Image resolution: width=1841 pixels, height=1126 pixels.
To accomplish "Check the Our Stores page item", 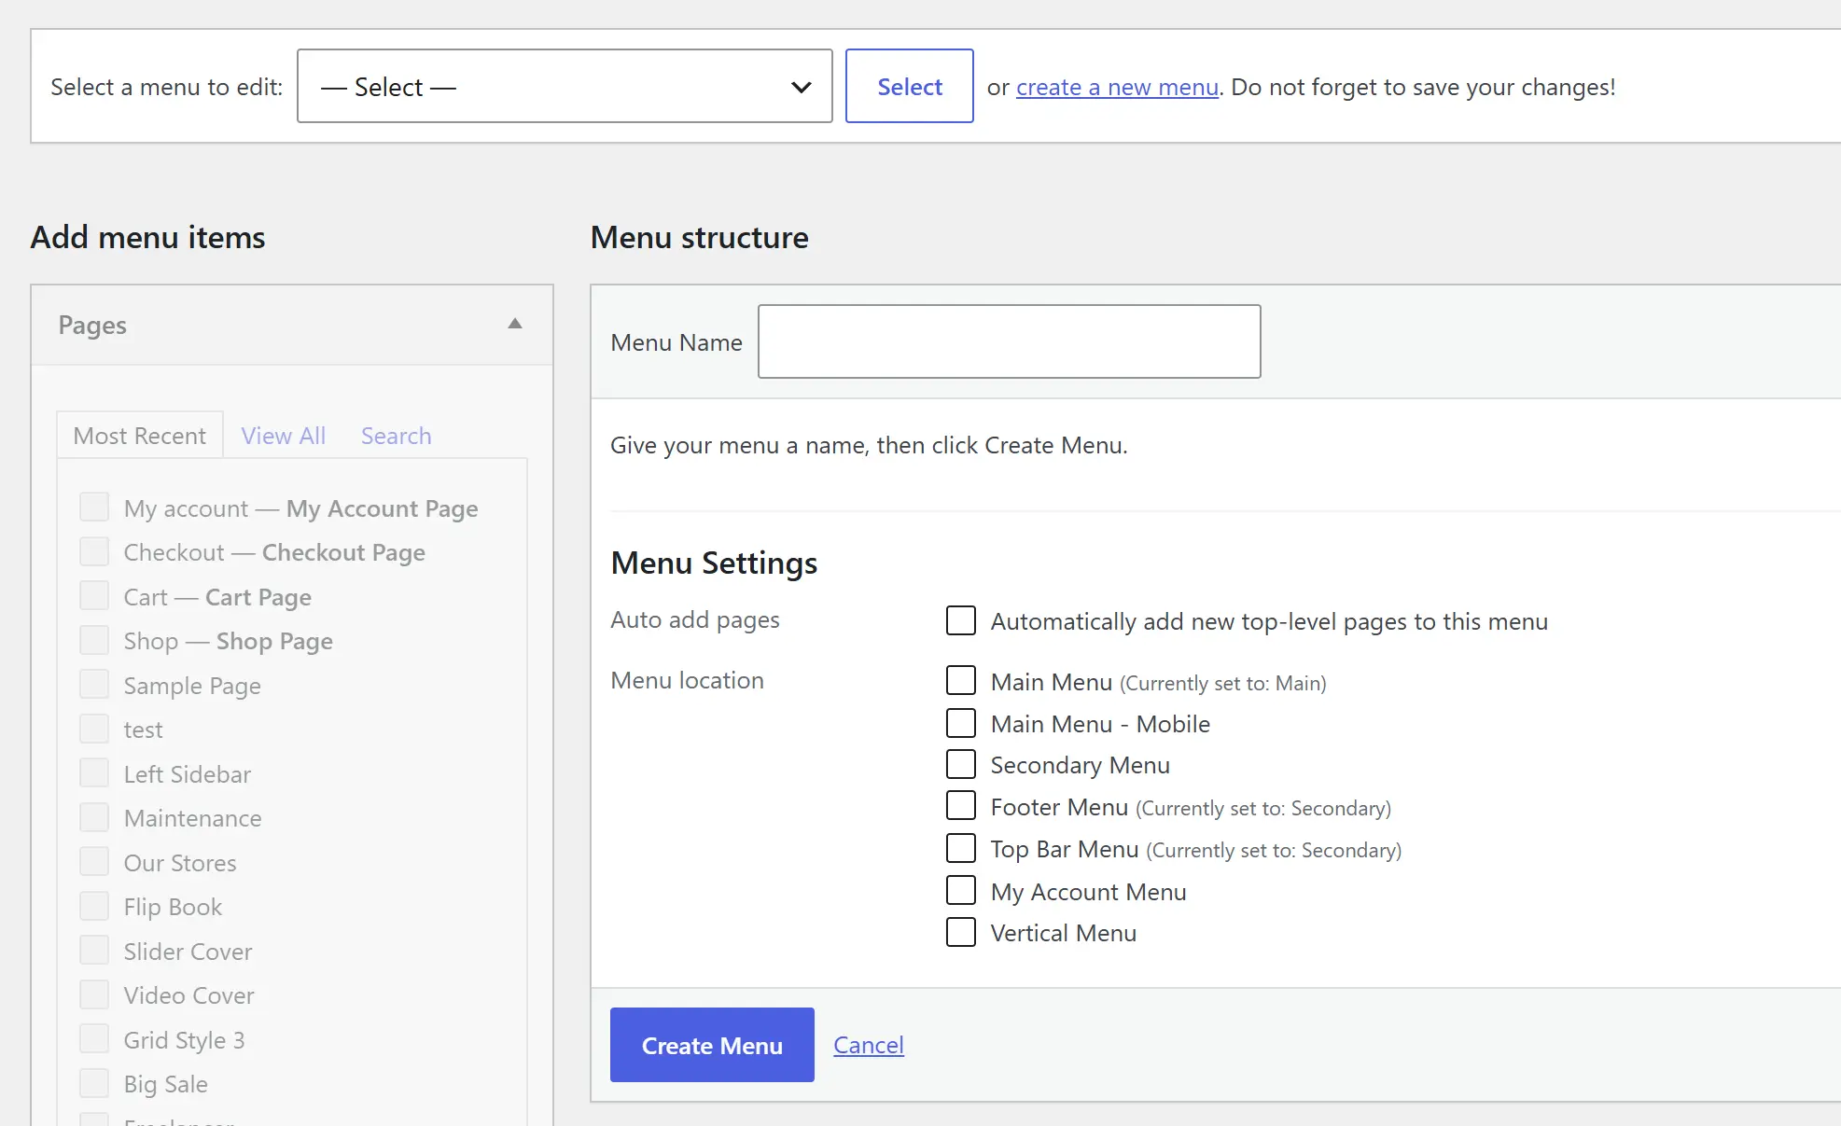I will [x=94, y=861].
